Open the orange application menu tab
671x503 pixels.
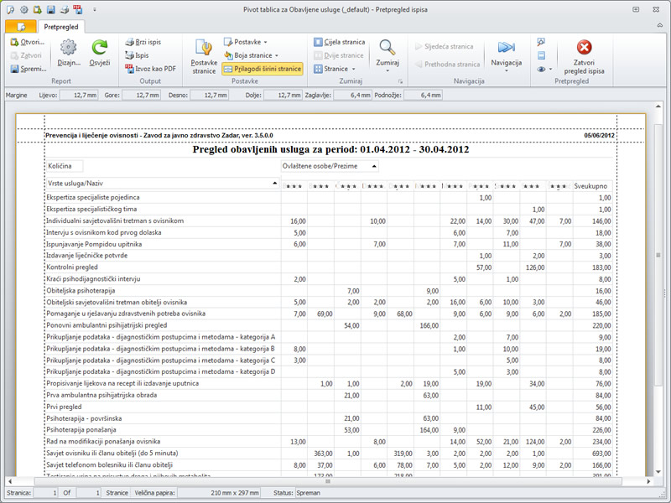click(x=21, y=27)
